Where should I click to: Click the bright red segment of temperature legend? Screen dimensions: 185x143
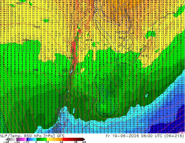(x=64, y=139)
